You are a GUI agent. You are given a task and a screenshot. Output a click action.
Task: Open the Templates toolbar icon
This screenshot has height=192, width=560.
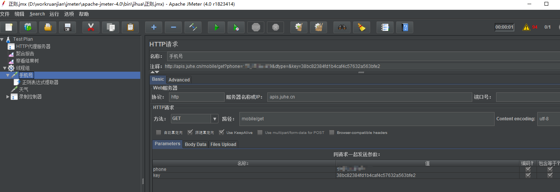28,27
